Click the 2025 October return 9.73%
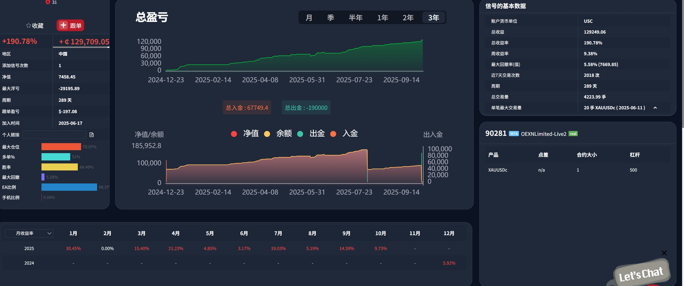Image resolution: width=684 pixels, height=286 pixels. pyautogui.click(x=381, y=248)
